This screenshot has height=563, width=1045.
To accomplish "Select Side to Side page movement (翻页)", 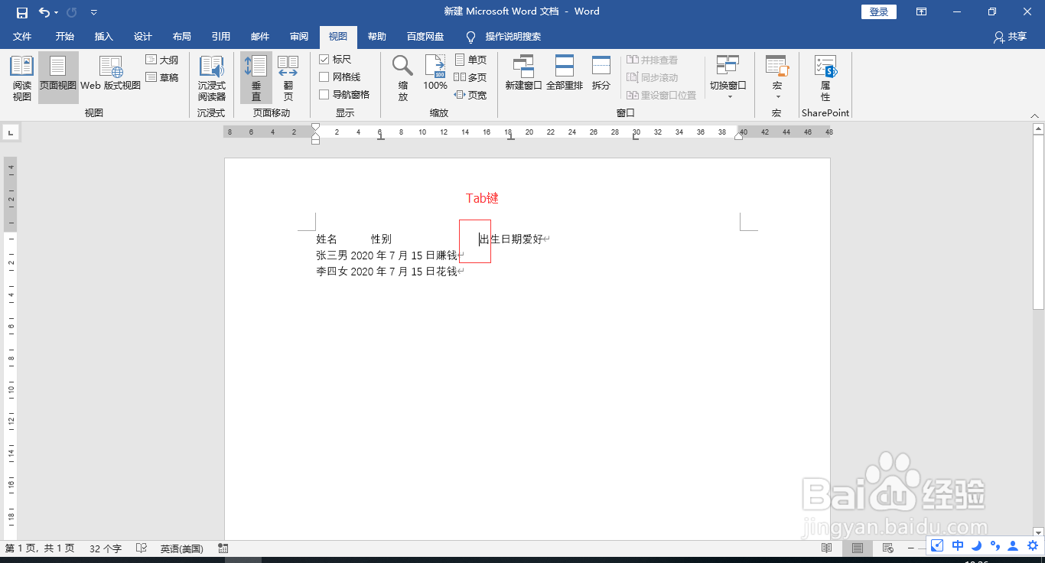I will (x=288, y=78).
